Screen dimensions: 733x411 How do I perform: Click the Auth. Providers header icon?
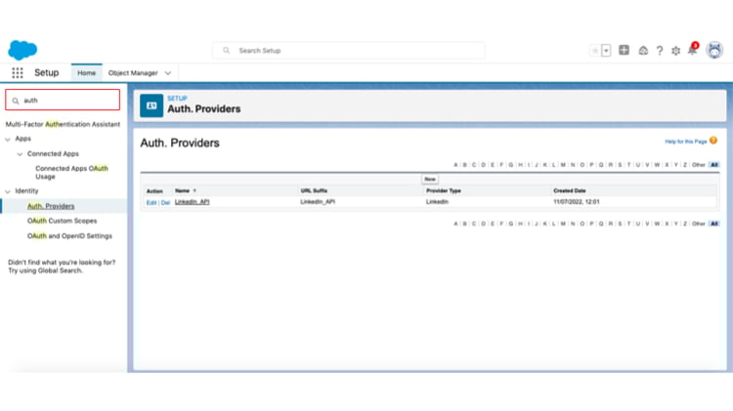[x=151, y=105]
